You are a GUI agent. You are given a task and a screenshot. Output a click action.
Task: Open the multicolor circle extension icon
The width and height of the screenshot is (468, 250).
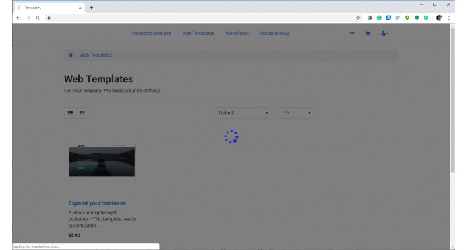[370, 18]
